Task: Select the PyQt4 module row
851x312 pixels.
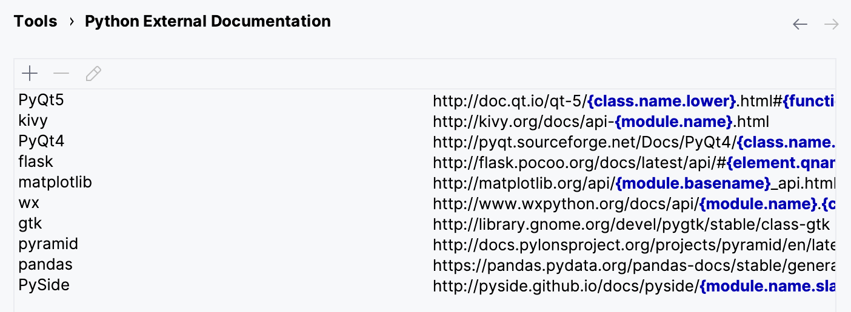Action: coord(425,141)
